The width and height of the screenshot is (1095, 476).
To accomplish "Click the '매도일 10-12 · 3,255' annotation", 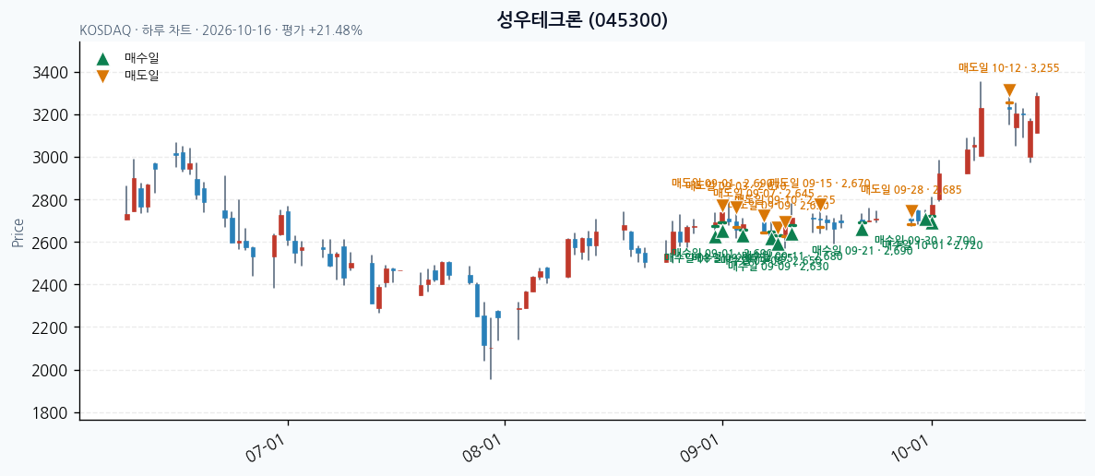I will [1009, 67].
